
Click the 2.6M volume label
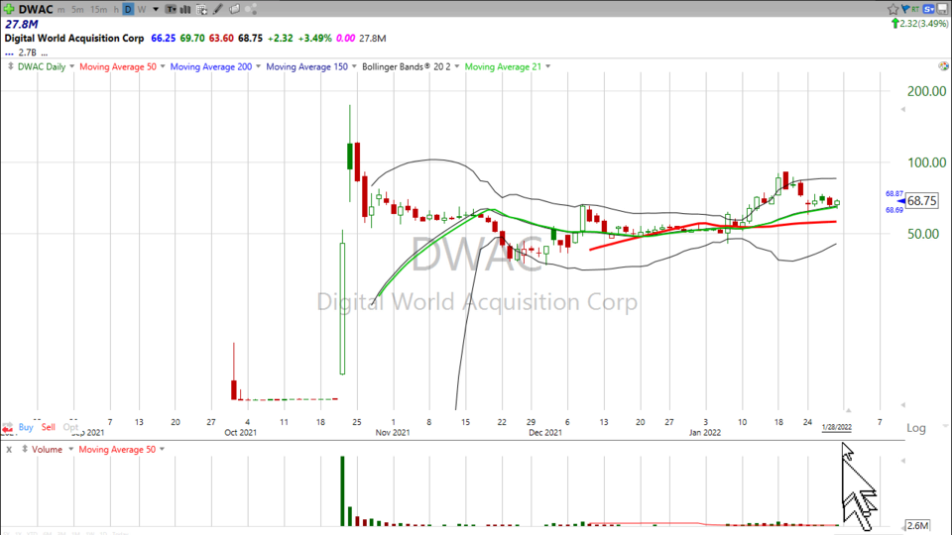tap(917, 525)
